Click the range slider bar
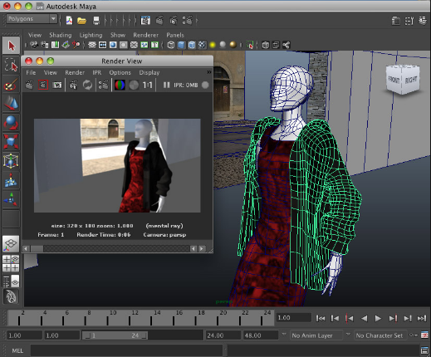 (115, 335)
